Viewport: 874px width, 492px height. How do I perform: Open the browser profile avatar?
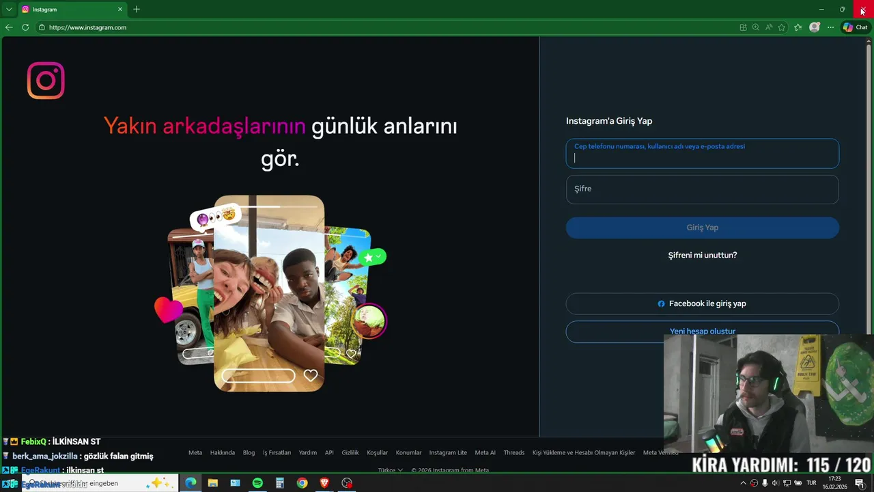pyautogui.click(x=814, y=27)
